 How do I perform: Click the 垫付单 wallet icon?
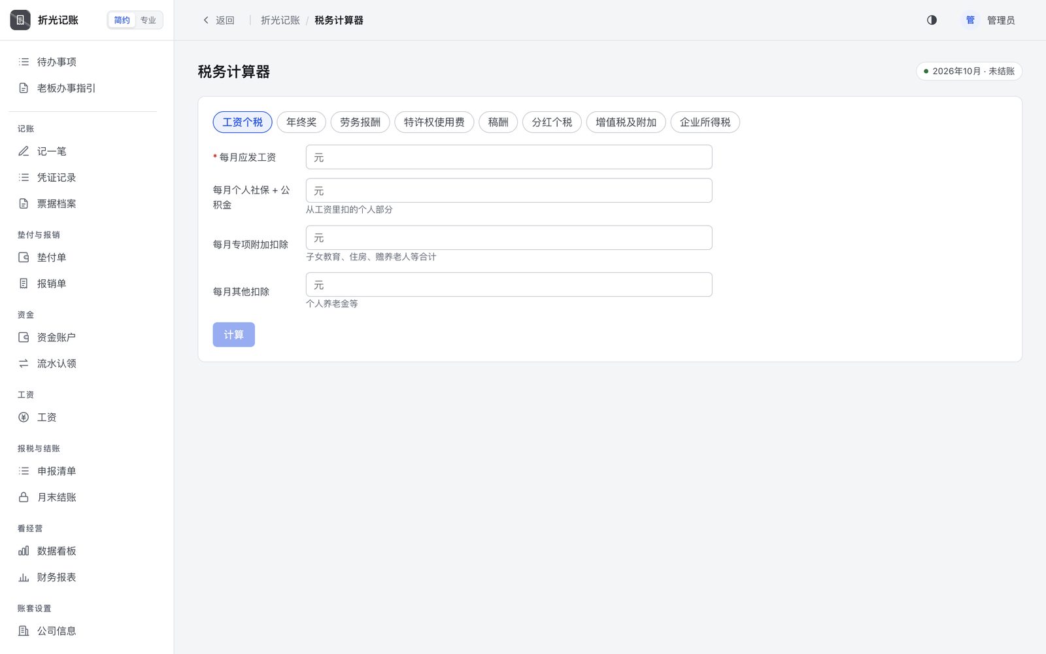24,257
